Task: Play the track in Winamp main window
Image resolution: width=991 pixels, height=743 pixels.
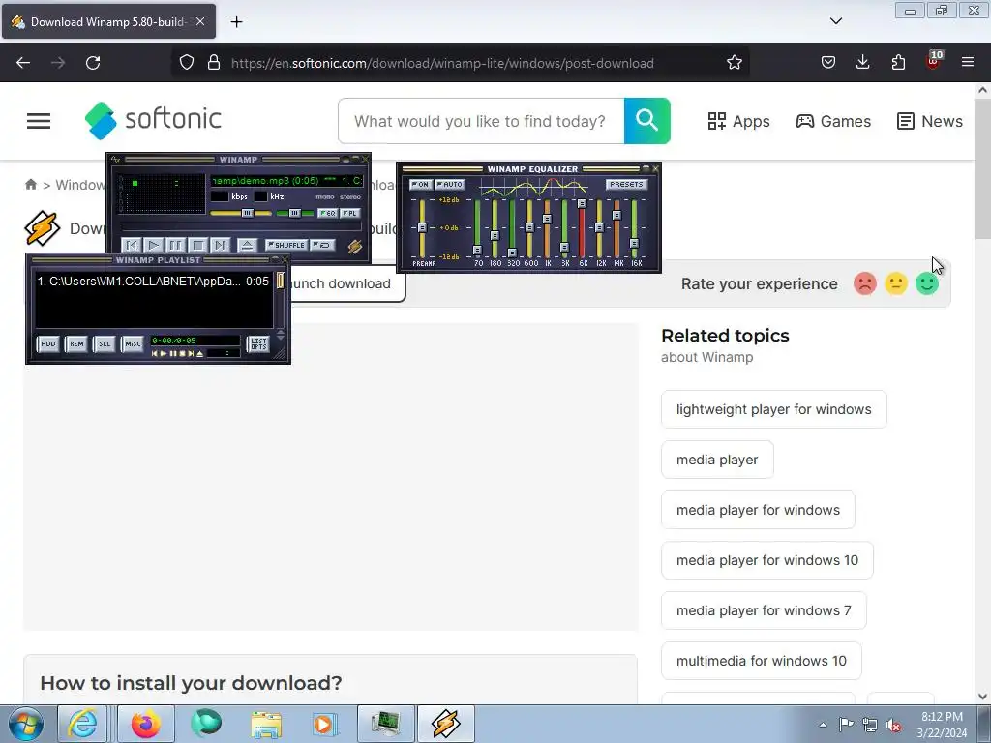Action: (x=154, y=245)
